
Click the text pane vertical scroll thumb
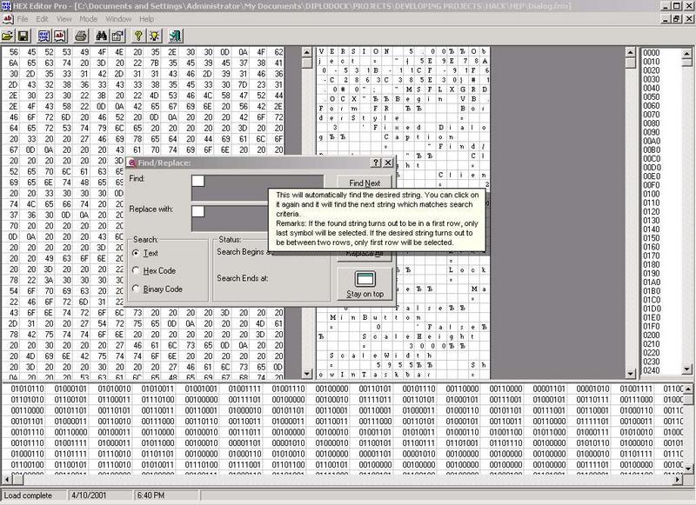pos(630,63)
